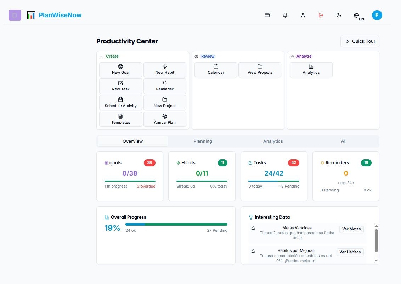The width and height of the screenshot is (401, 284).
Task: Start the Quick Tour
Action: coord(360,41)
